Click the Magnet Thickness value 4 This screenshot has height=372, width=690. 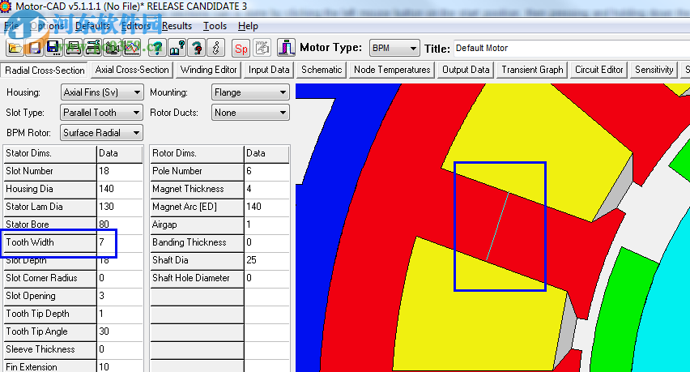click(266, 189)
